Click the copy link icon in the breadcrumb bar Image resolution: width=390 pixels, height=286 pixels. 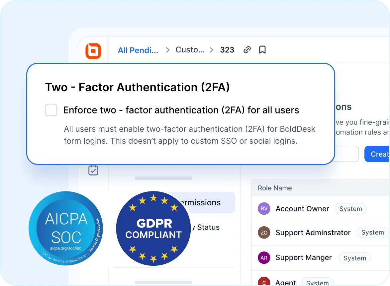click(x=247, y=49)
